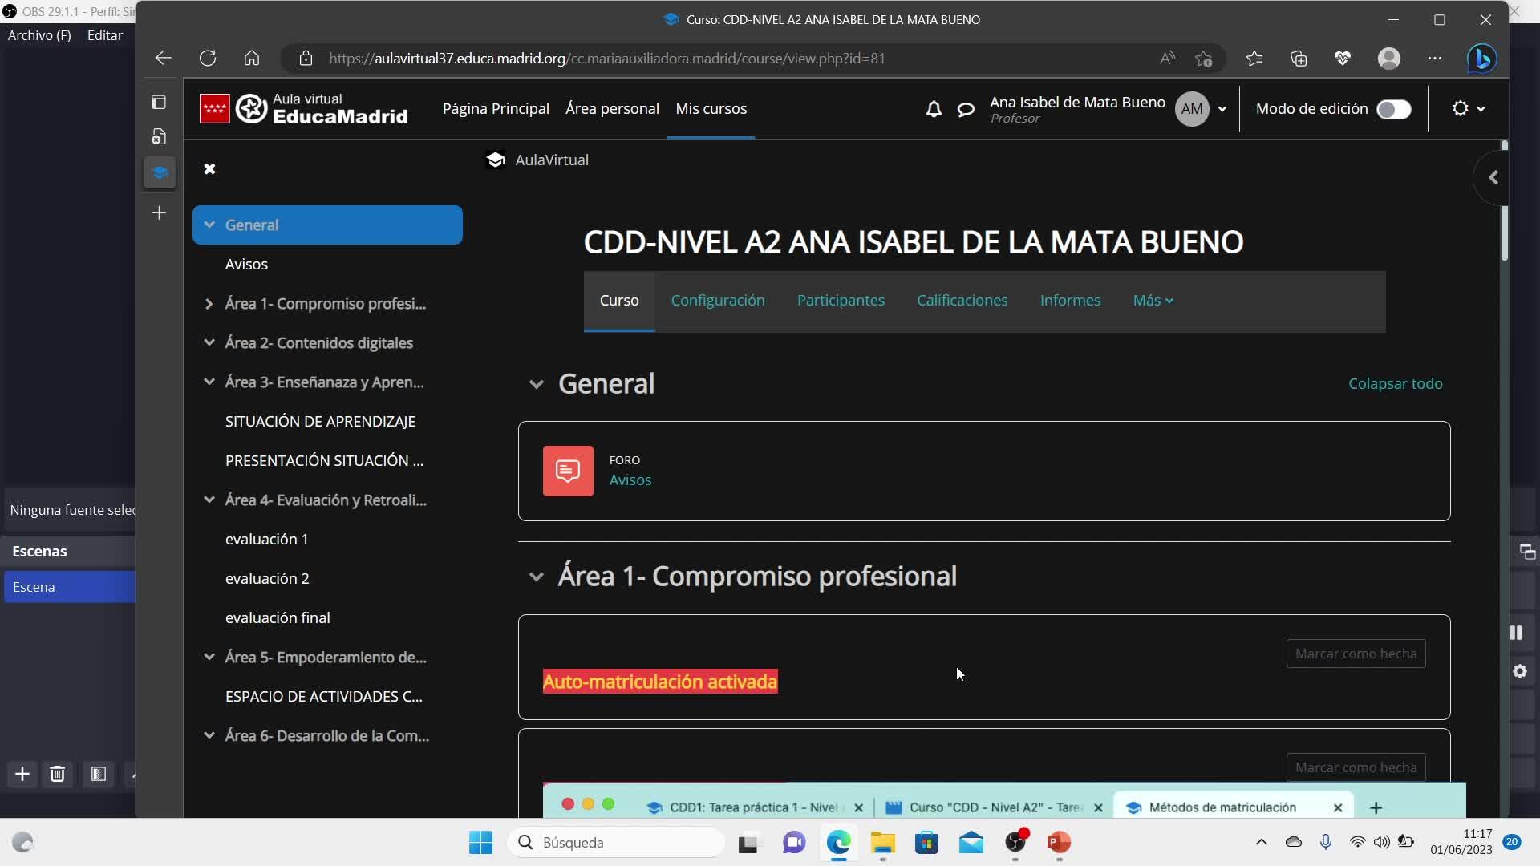Open the messaging chat bubble icon

966,109
